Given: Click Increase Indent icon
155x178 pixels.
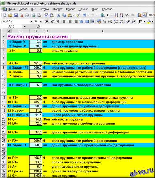Looking at the screenshot, I should [134, 21].
